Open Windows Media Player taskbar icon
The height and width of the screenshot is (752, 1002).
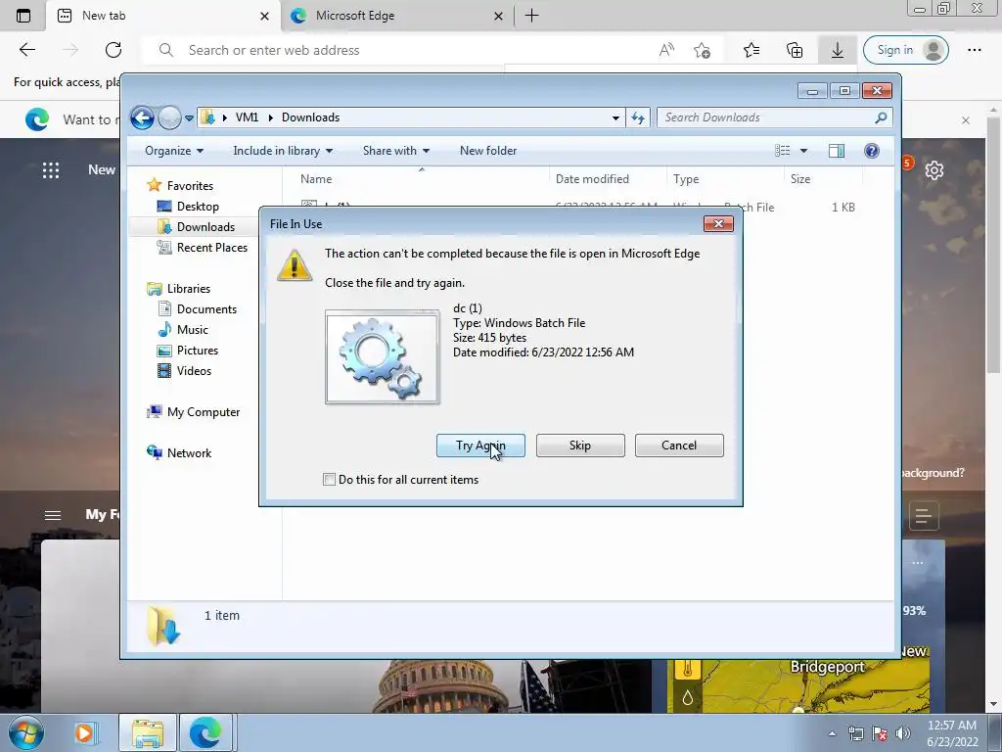[x=84, y=732]
